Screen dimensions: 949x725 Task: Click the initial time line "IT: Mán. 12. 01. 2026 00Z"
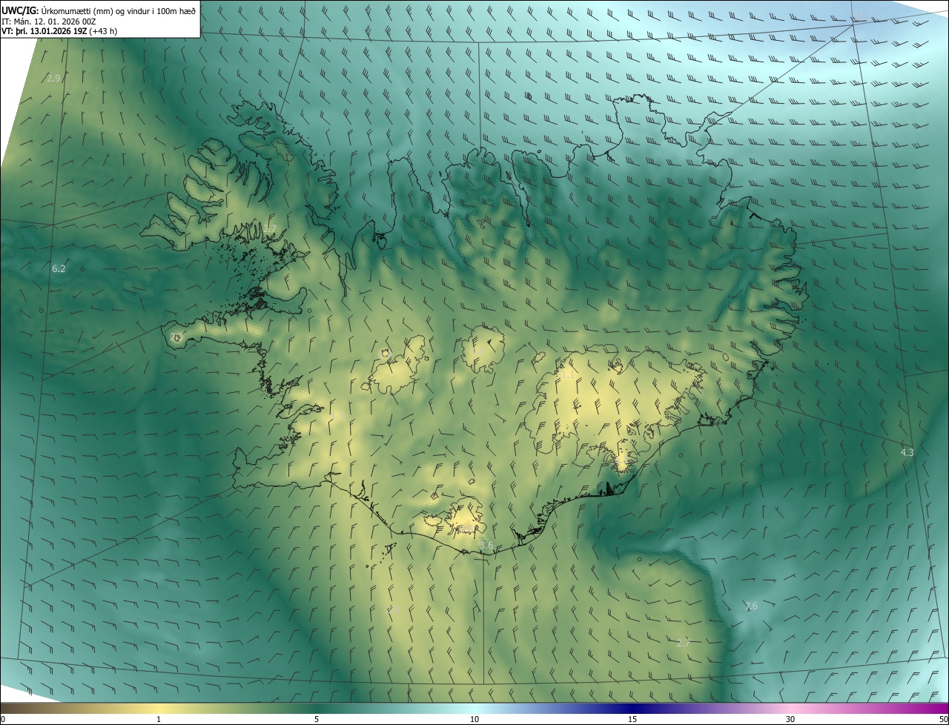(49, 21)
